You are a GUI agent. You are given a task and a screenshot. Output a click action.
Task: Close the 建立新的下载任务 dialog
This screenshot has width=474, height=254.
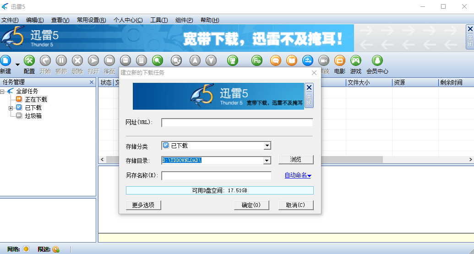tap(314, 73)
